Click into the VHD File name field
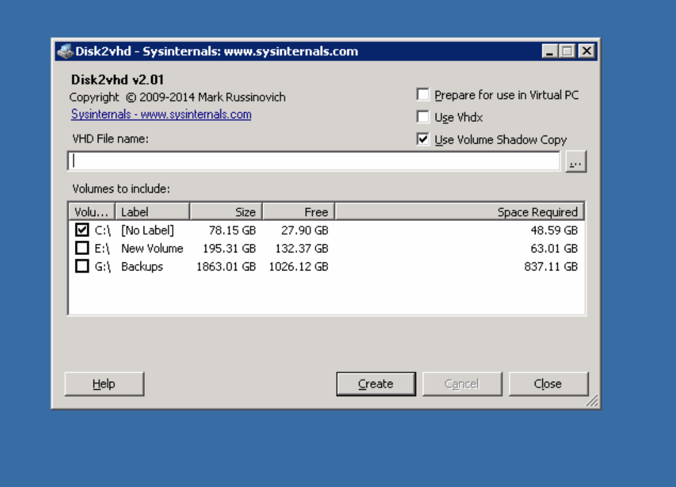Image resolution: width=676 pixels, height=487 pixels. pyautogui.click(x=314, y=162)
